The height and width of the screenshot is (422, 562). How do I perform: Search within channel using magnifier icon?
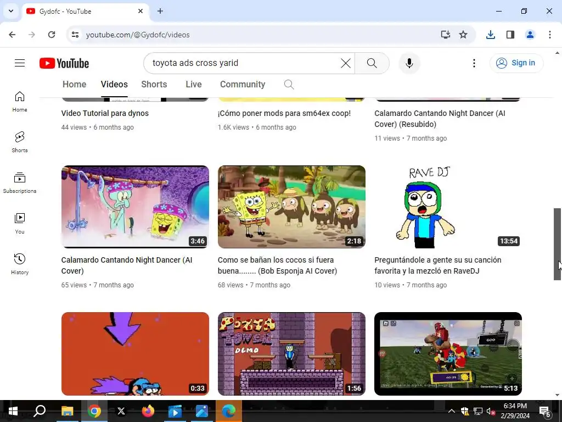289,84
